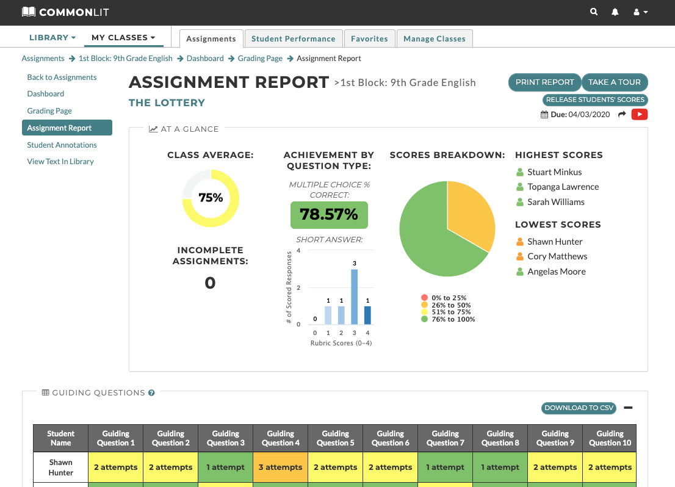Expand the LIBRARY dropdown menu
The height and width of the screenshot is (487, 675).
[x=52, y=37]
